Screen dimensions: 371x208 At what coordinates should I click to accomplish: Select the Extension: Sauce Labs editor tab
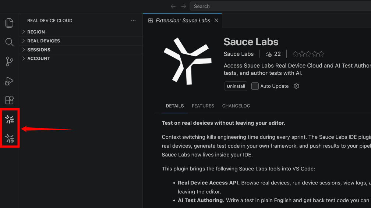183,20
